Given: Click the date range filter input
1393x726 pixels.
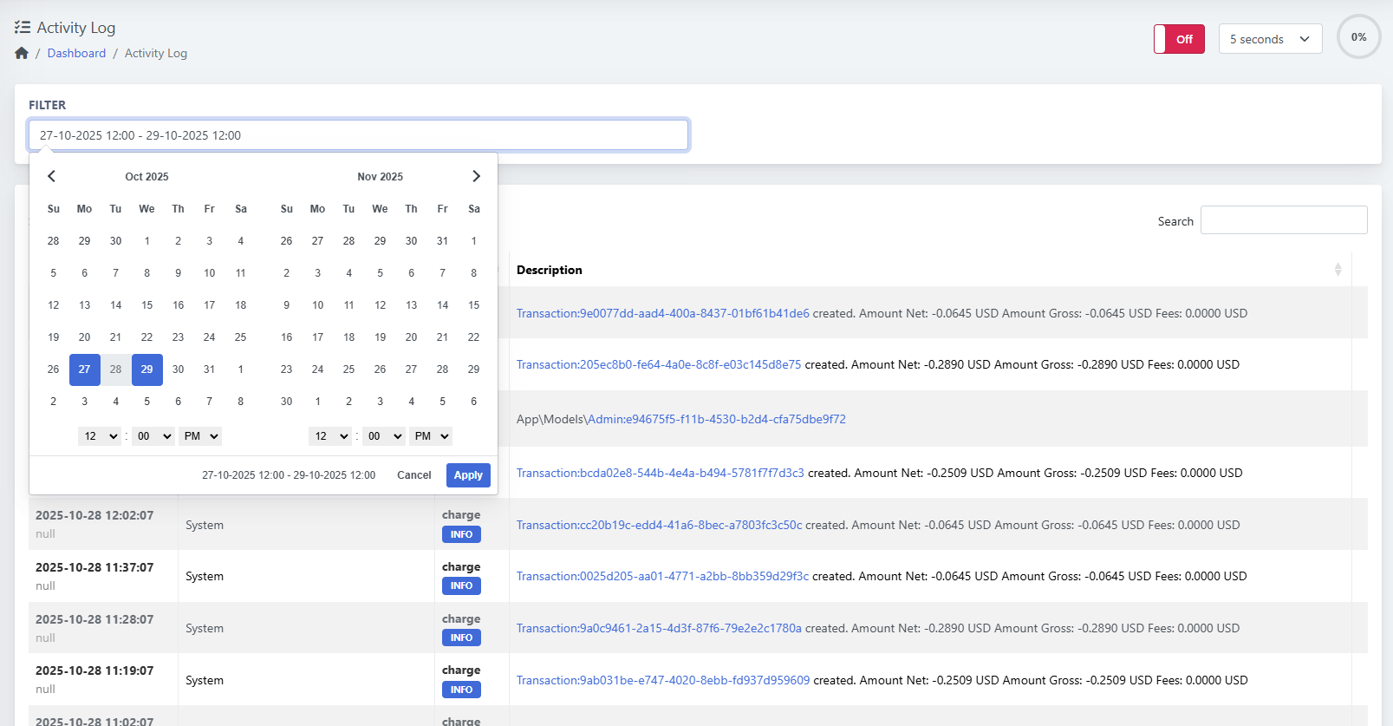Looking at the screenshot, I should [x=358, y=135].
